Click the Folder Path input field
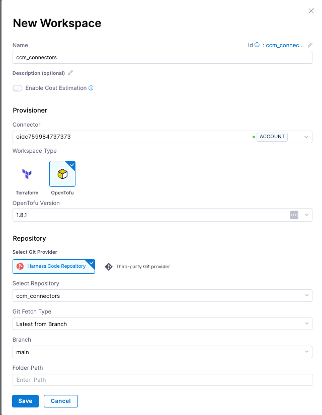 162,380
